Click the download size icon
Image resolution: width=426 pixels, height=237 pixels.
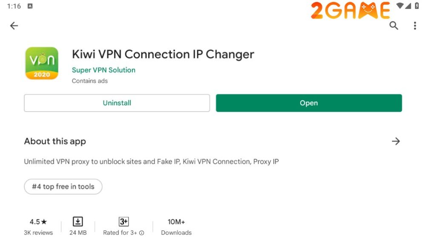[78, 222]
